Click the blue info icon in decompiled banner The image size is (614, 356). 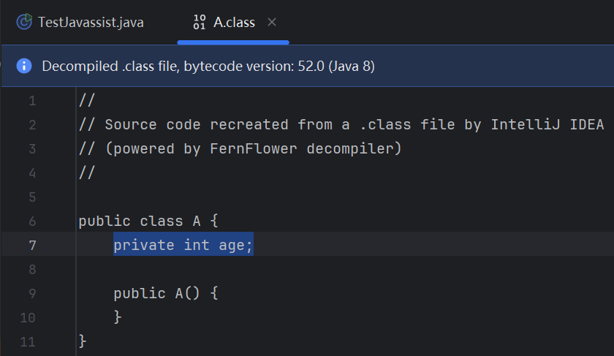24,66
